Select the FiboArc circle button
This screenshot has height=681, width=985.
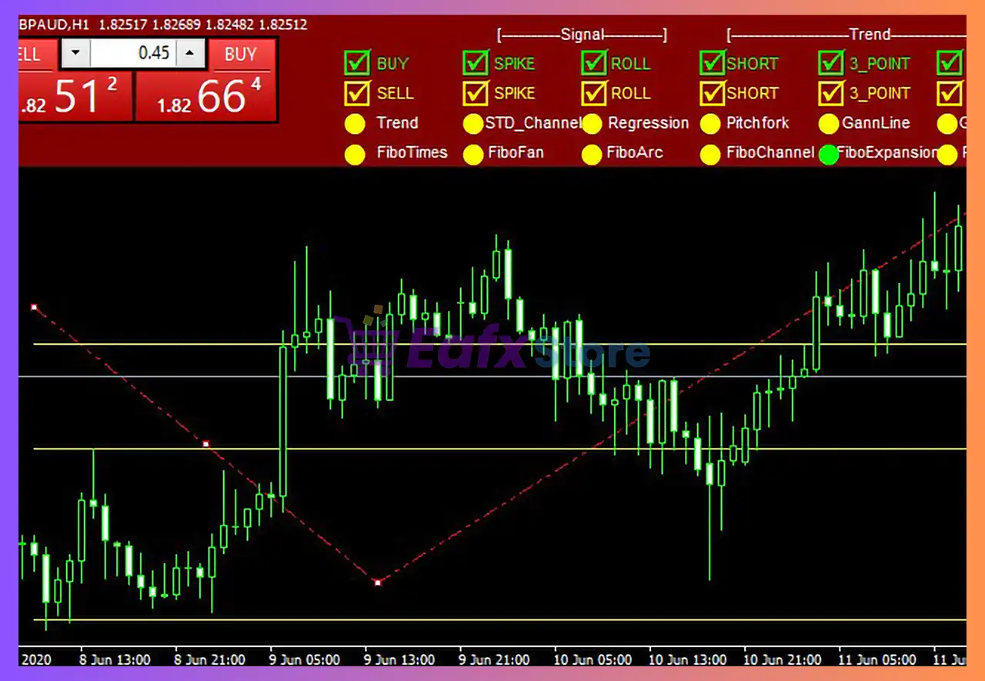pos(592,154)
